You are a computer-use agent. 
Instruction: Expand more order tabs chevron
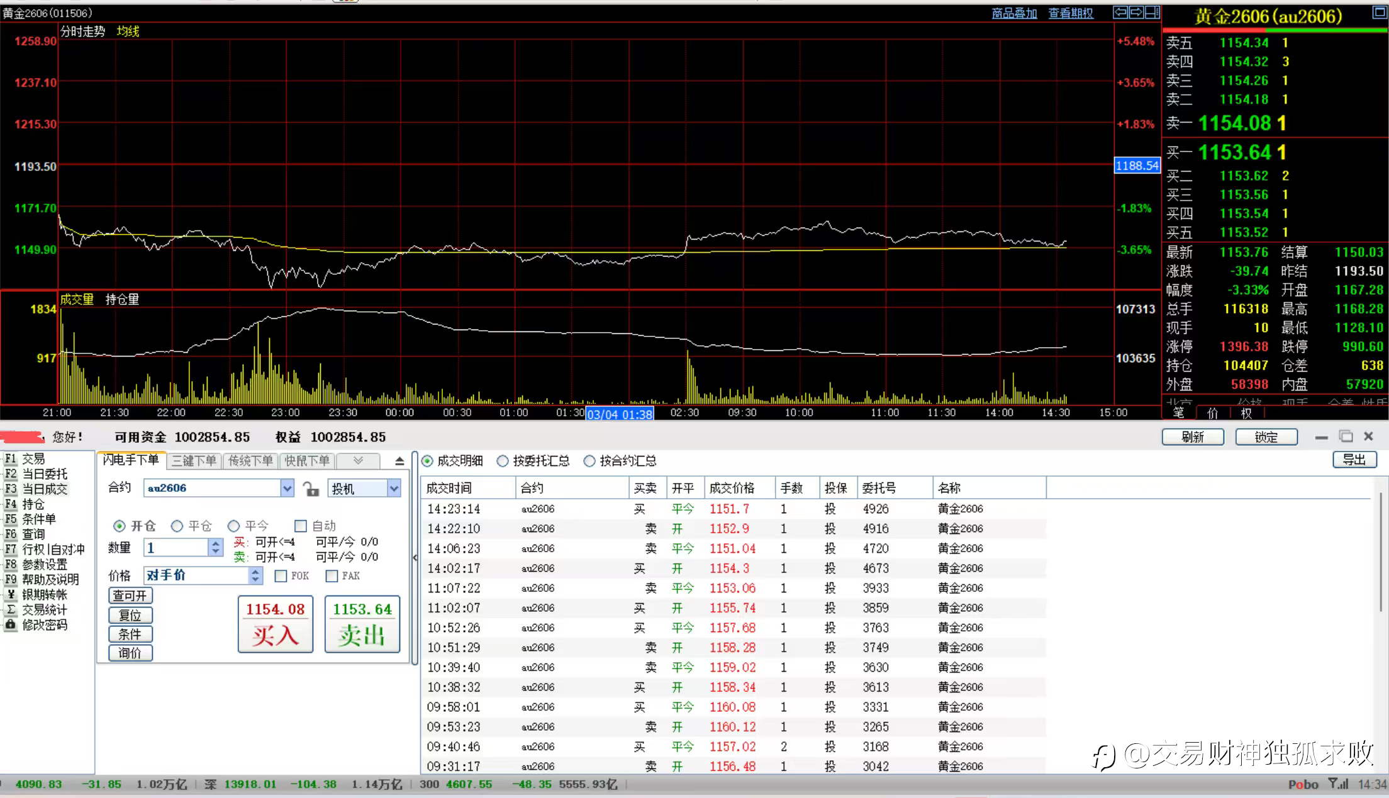pyautogui.click(x=358, y=461)
